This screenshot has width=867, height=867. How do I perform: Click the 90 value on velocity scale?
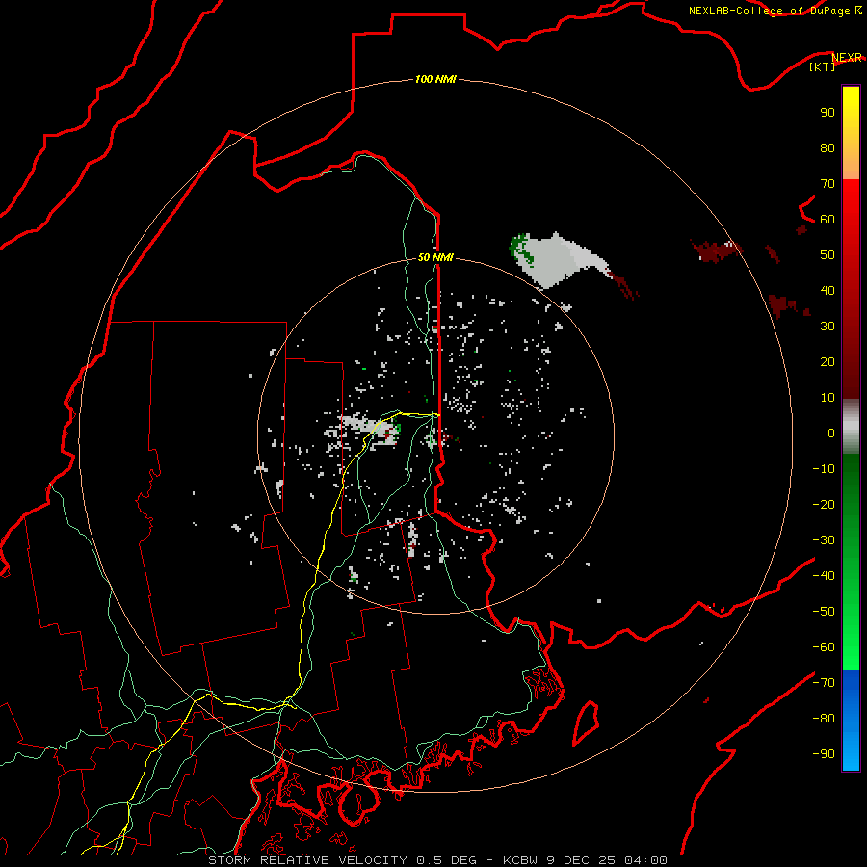pyautogui.click(x=828, y=113)
